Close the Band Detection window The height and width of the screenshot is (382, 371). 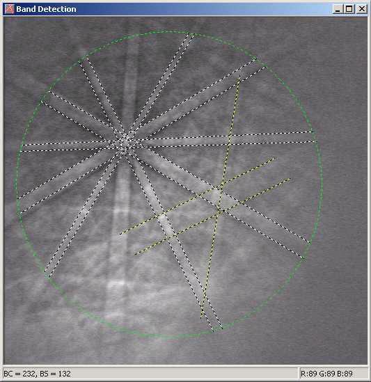tap(362, 9)
